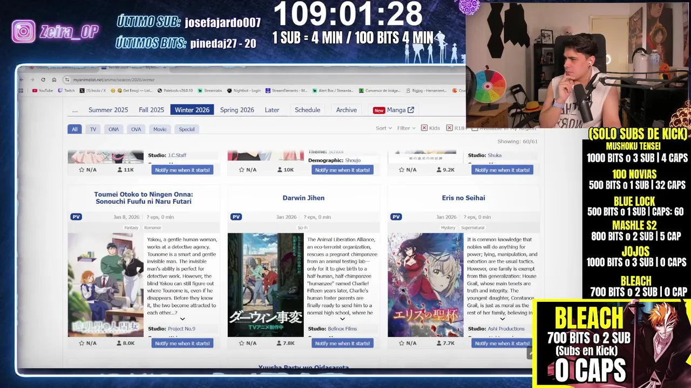Open the Ashi Productions studio link

coord(506,329)
